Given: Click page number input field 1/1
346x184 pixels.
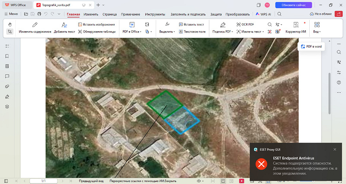Looking at the screenshot, I should coord(44,181).
